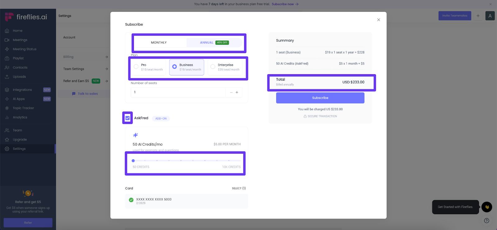This screenshot has width=497, height=230.
Task: Click Talk to sales link
Action: point(85,94)
